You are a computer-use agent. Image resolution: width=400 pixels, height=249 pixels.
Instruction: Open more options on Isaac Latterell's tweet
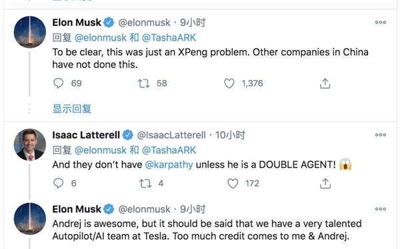pos(381,135)
